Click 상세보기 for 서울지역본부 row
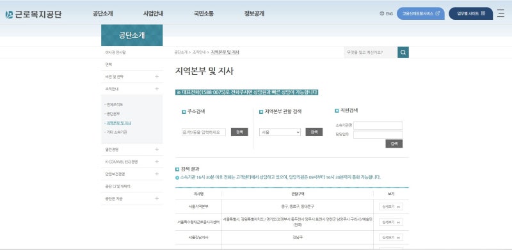This screenshot has height=250, width=512. [x=391, y=207]
